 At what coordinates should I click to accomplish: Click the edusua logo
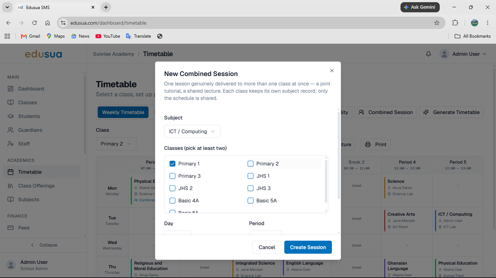point(43,54)
